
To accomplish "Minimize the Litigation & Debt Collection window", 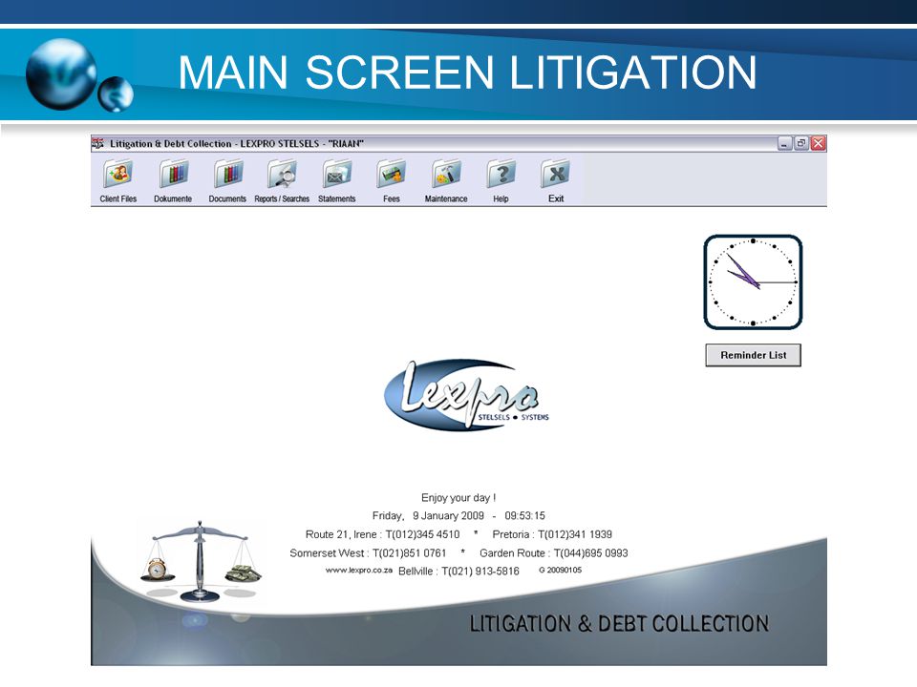I will (784, 143).
